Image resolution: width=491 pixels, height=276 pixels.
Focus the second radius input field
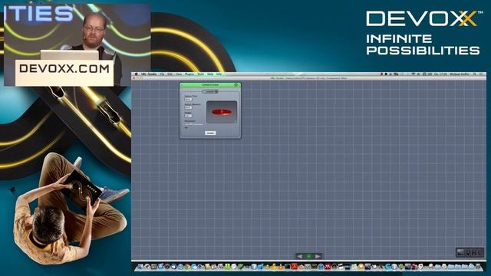[x=188, y=107]
